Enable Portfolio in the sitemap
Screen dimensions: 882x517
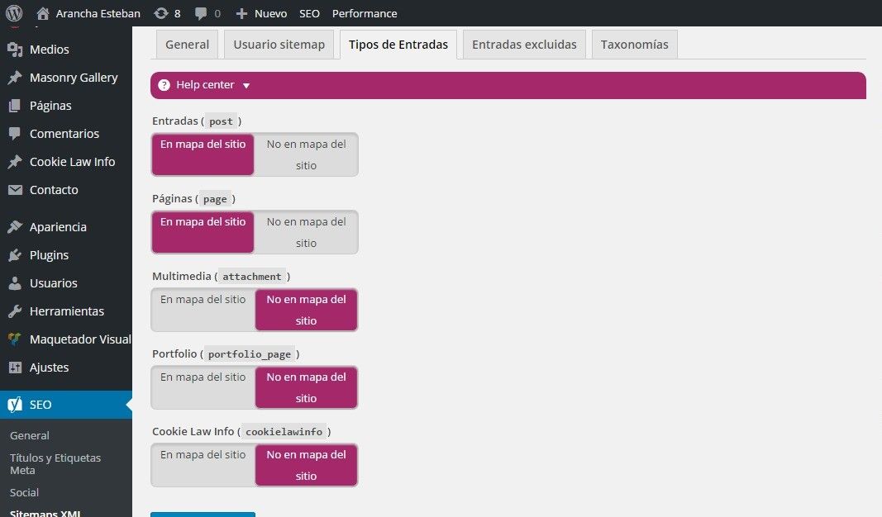pyautogui.click(x=203, y=387)
